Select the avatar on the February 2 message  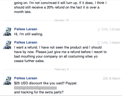click(x=7, y=81)
